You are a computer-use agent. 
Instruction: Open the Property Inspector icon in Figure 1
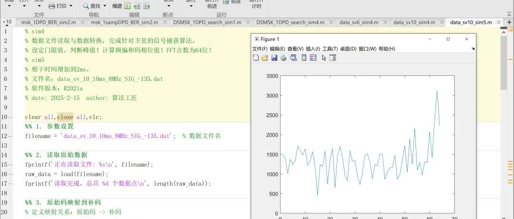pyautogui.click(x=333, y=58)
